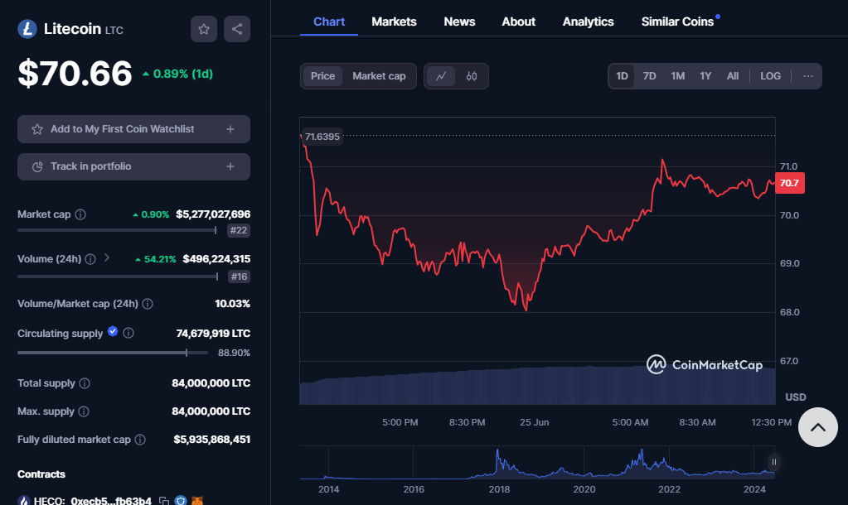This screenshot has height=505, width=848.
Task: Click the 71.6395 open price label
Action: tap(322, 137)
